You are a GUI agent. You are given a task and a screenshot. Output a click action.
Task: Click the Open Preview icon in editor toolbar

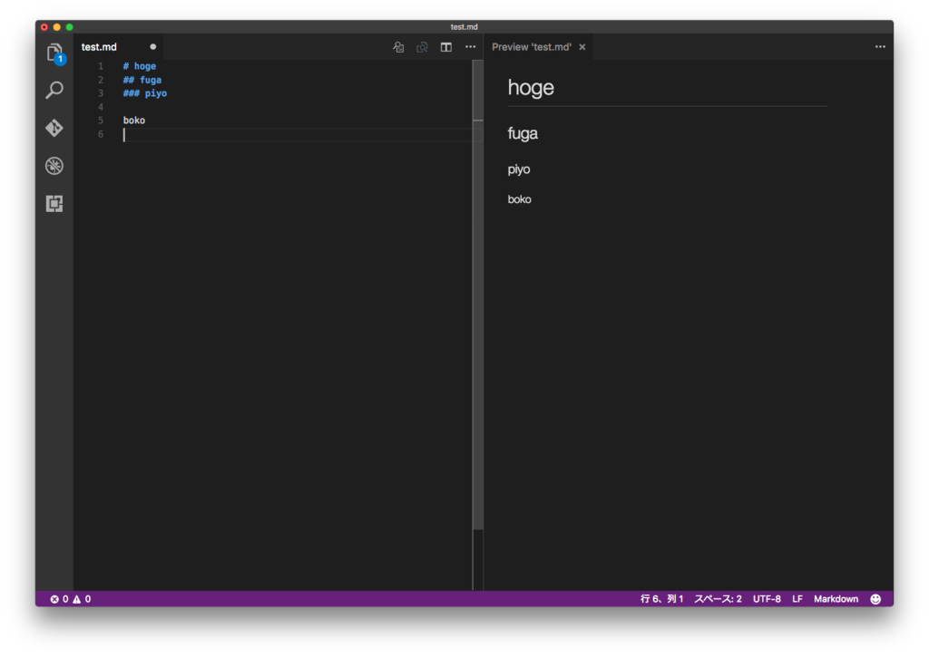click(398, 47)
